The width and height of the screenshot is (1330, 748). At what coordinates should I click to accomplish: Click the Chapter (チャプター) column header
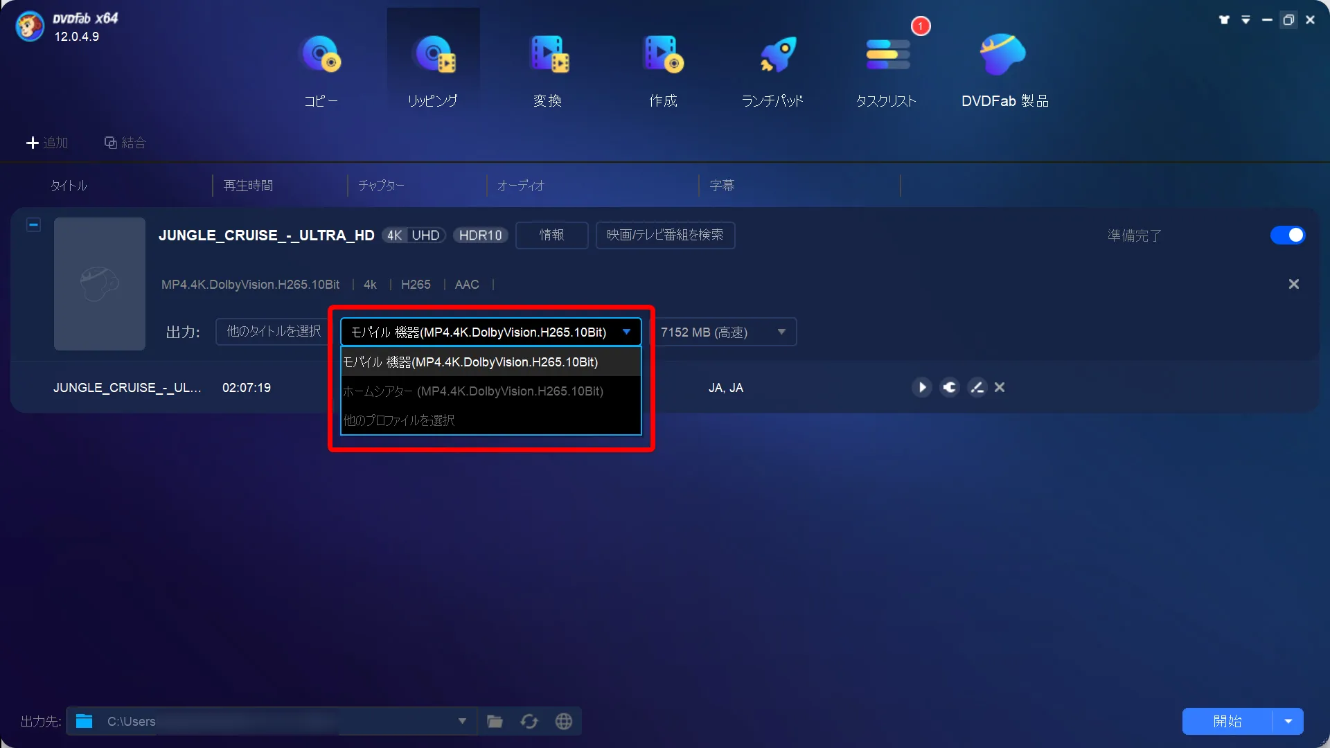pos(382,186)
